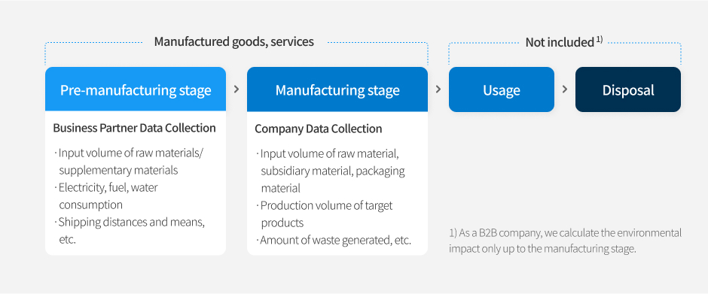Click the Pre-manufacturing stage header box
This screenshot has width=708, height=294.
tap(136, 89)
